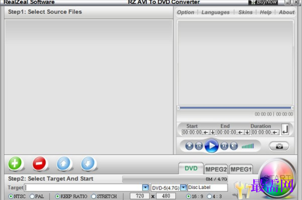302x200 pixels.
Task: Apply trim with the return arrow button
Action: point(285,129)
